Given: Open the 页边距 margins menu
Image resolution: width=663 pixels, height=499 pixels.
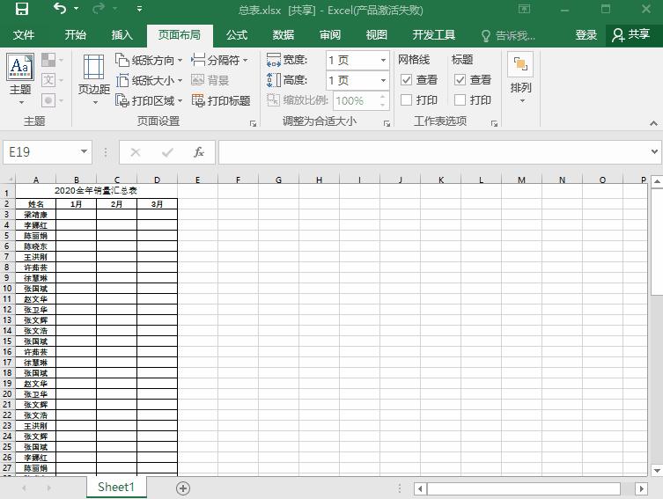Looking at the screenshot, I should (94, 79).
